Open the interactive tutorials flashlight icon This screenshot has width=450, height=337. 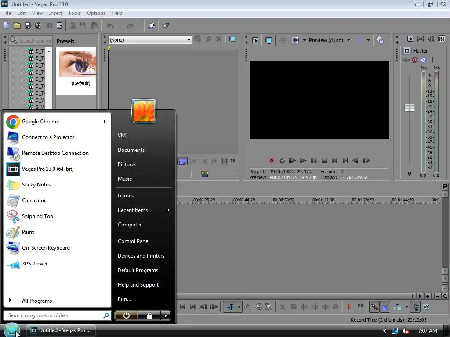(151, 25)
